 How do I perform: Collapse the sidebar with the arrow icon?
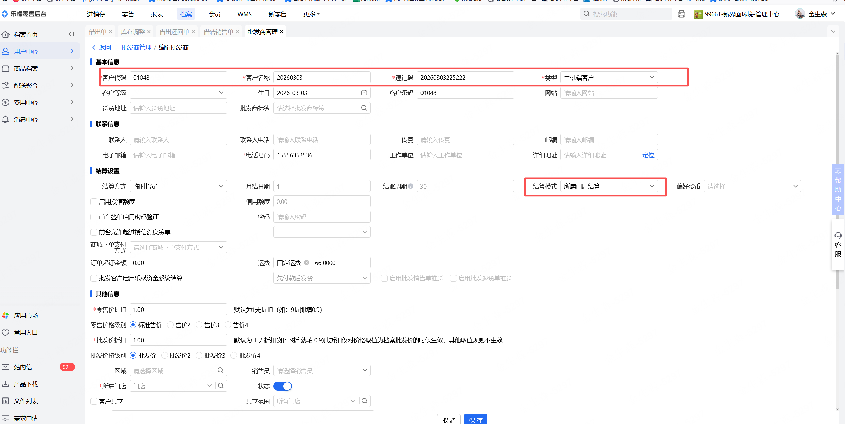[x=71, y=34]
